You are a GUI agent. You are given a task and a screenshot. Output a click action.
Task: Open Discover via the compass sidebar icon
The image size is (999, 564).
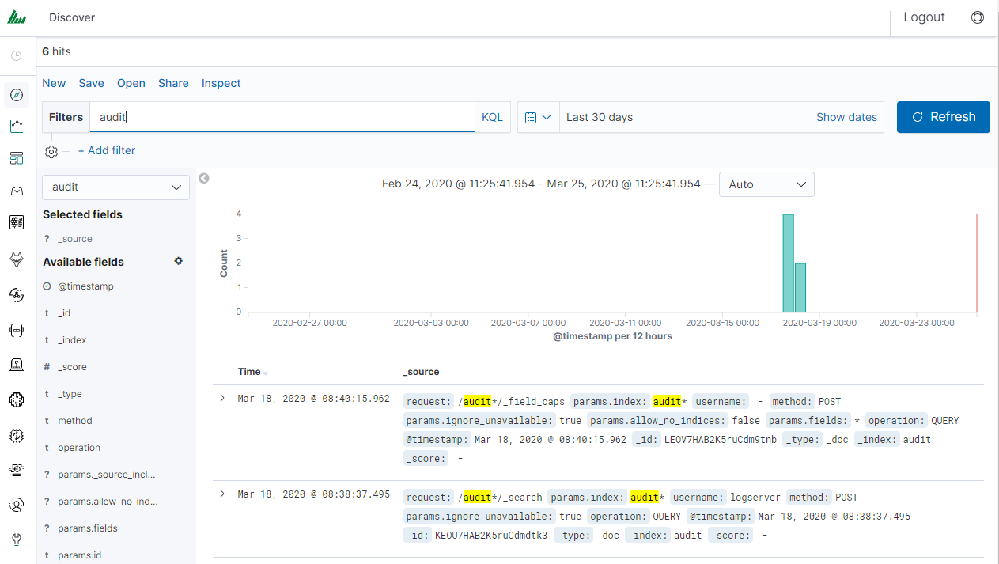click(x=17, y=95)
